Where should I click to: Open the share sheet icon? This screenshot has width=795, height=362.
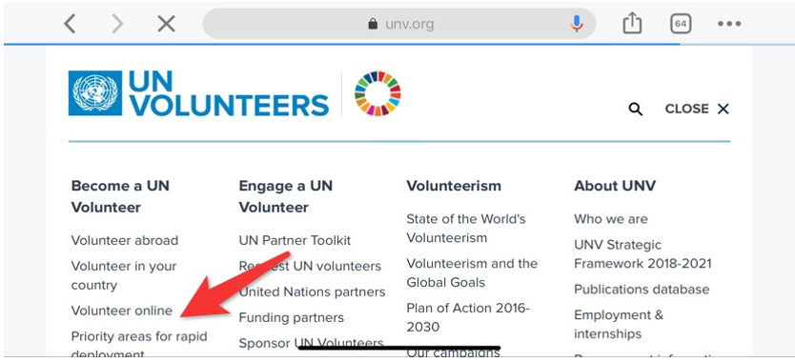pos(632,23)
